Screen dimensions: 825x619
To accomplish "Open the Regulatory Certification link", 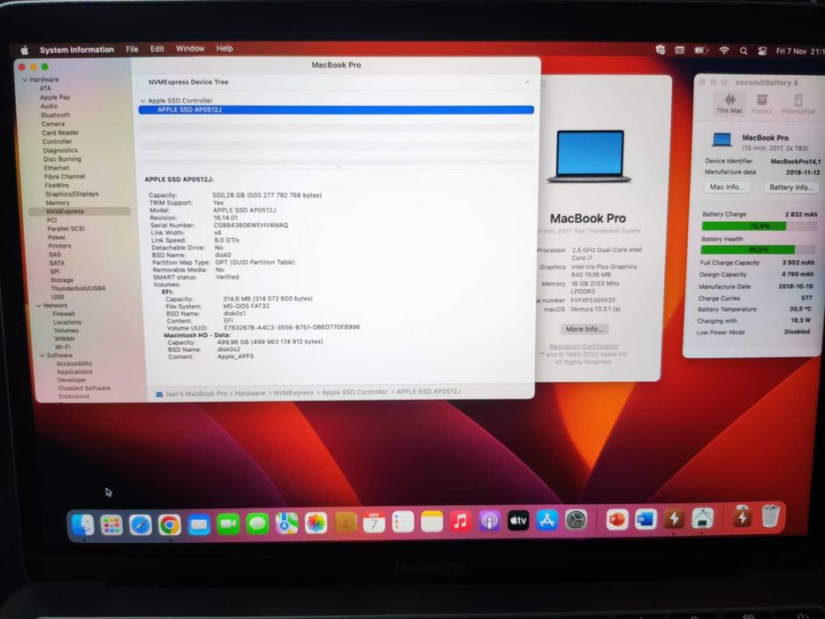I will tap(584, 347).
